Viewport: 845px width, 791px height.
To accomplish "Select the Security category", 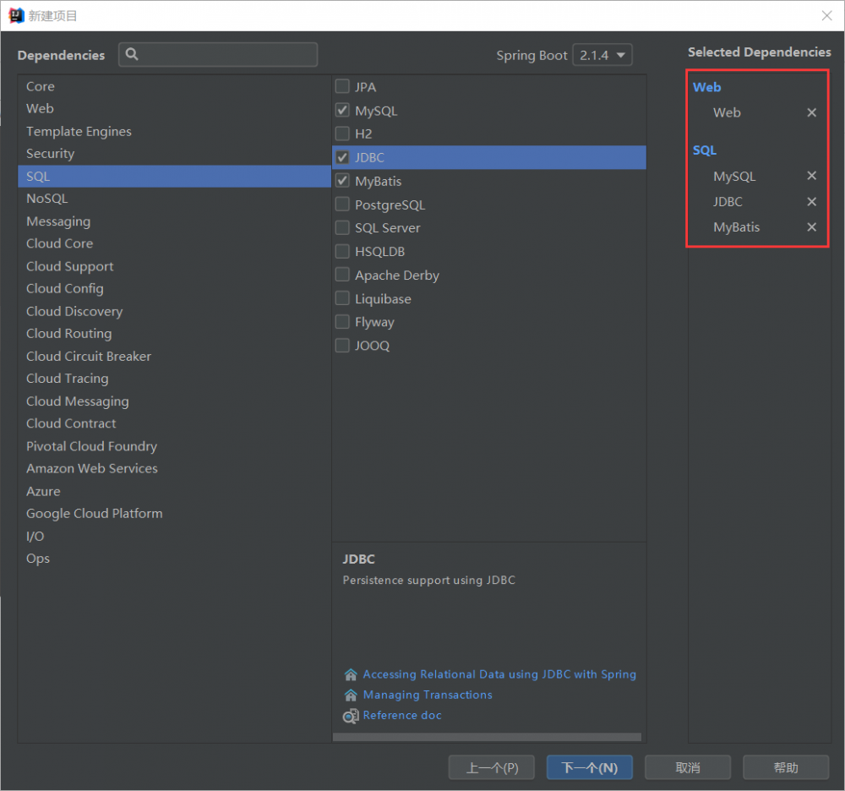I will pos(51,154).
